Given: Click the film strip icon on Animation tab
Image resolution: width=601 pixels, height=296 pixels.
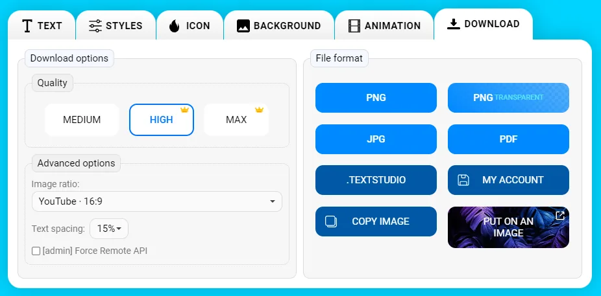Looking at the screenshot, I should click(x=354, y=26).
